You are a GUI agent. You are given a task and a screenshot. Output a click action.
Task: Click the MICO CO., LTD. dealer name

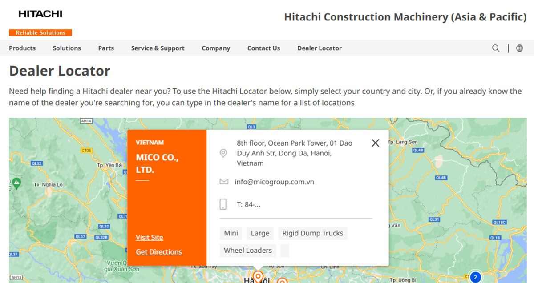(x=157, y=163)
